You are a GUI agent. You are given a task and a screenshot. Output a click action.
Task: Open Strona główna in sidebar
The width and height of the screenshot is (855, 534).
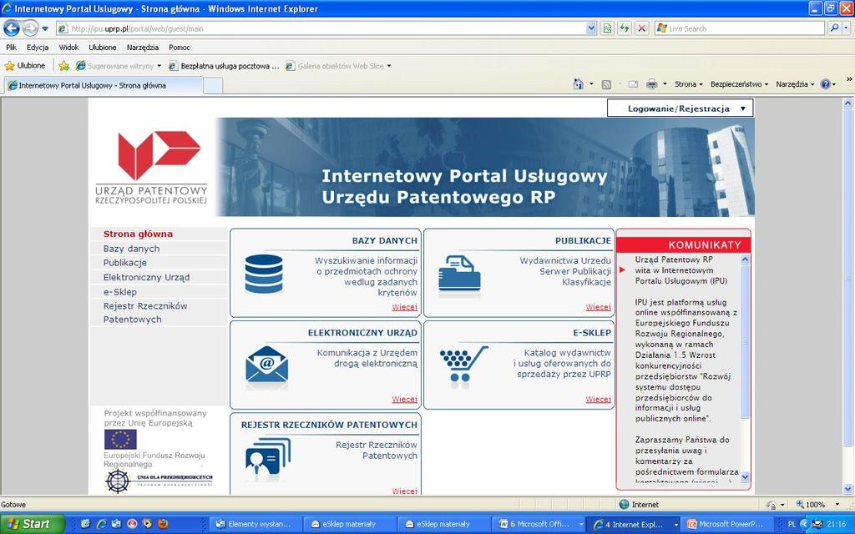(x=138, y=234)
